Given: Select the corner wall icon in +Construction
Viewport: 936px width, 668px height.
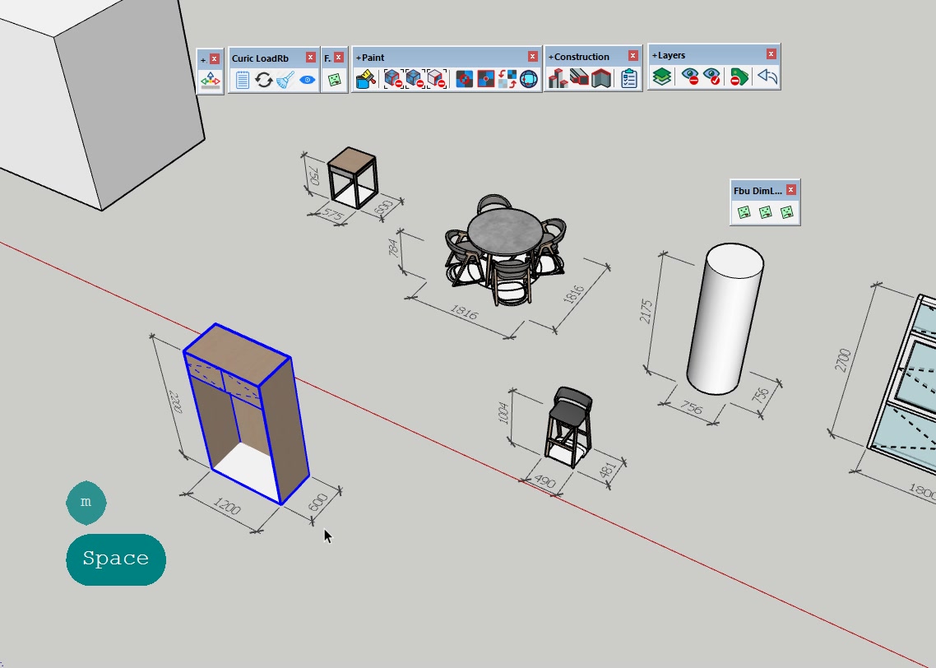Looking at the screenshot, I should coord(601,78).
